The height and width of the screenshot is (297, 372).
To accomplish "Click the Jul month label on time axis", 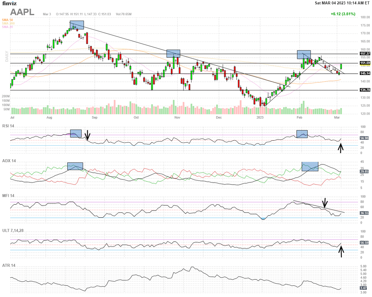I will click(x=12, y=118).
